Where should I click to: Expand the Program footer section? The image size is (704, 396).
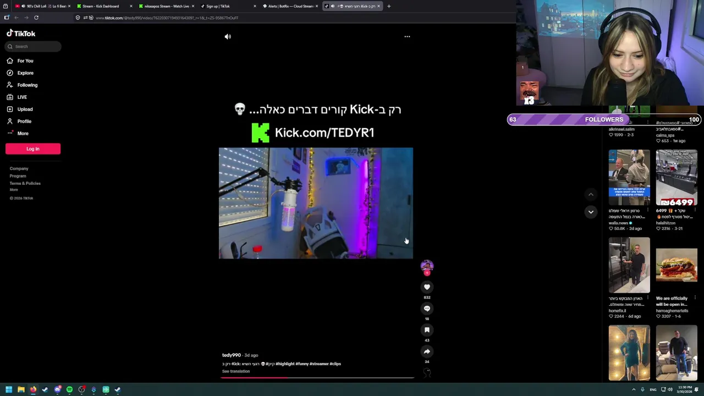[x=18, y=176]
